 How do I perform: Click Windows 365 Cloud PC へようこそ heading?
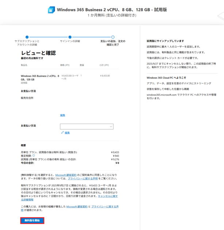point(166,78)
